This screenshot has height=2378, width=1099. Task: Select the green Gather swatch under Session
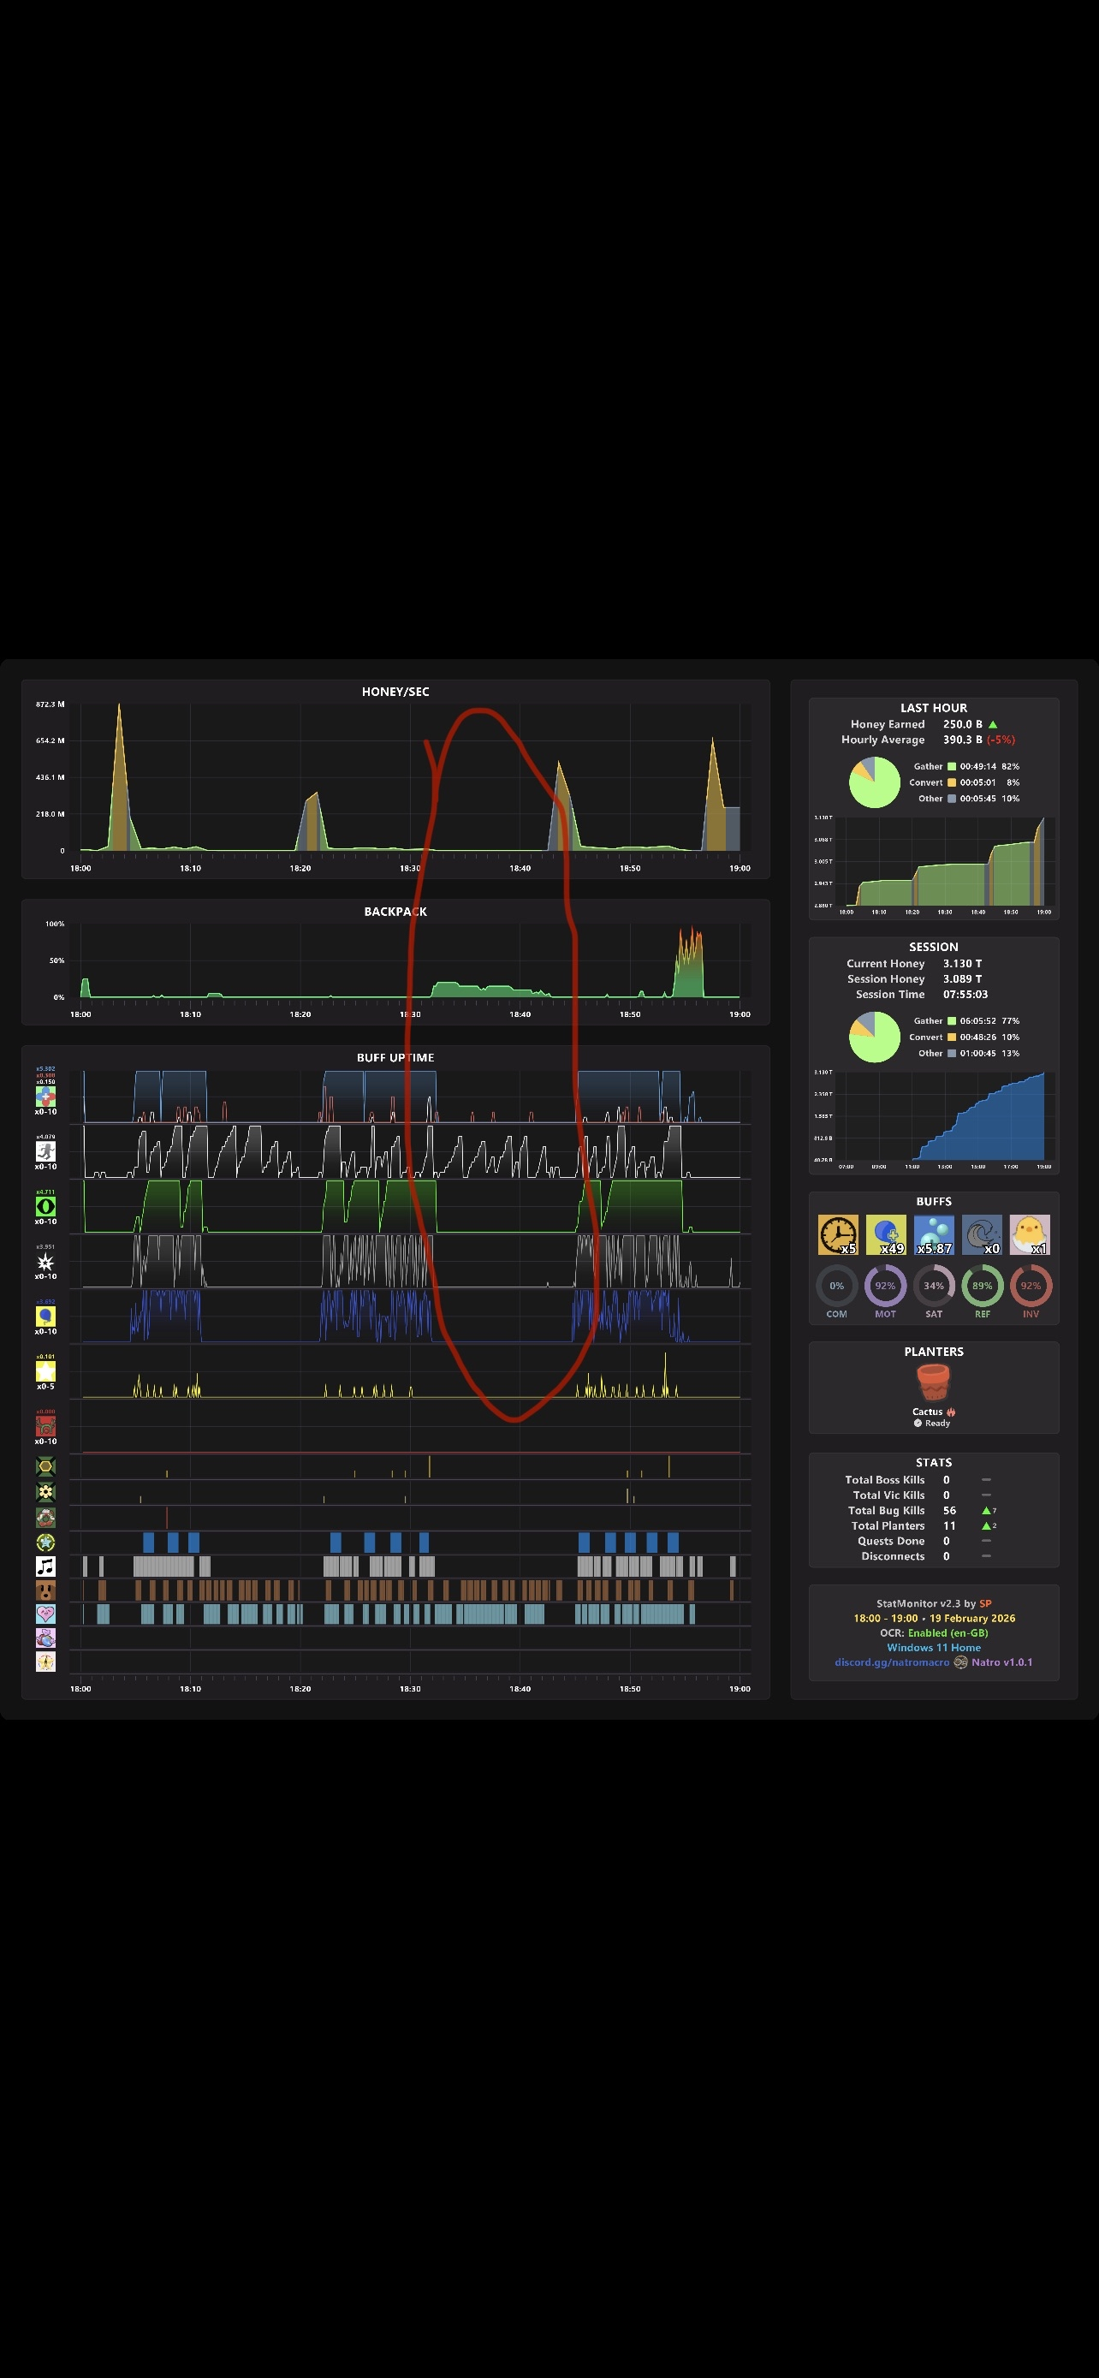[952, 1021]
